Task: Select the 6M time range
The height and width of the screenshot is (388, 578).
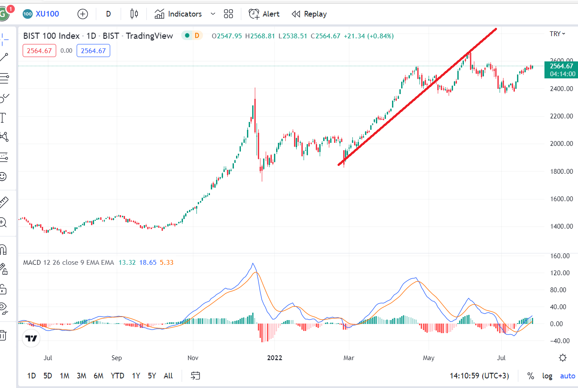Action: click(x=98, y=376)
